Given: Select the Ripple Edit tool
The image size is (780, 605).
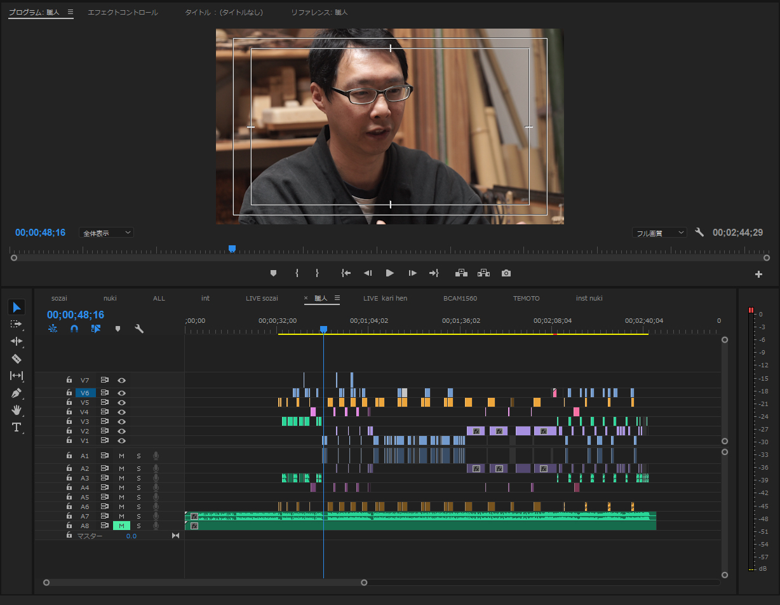Looking at the screenshot, I should coord(17,341).
